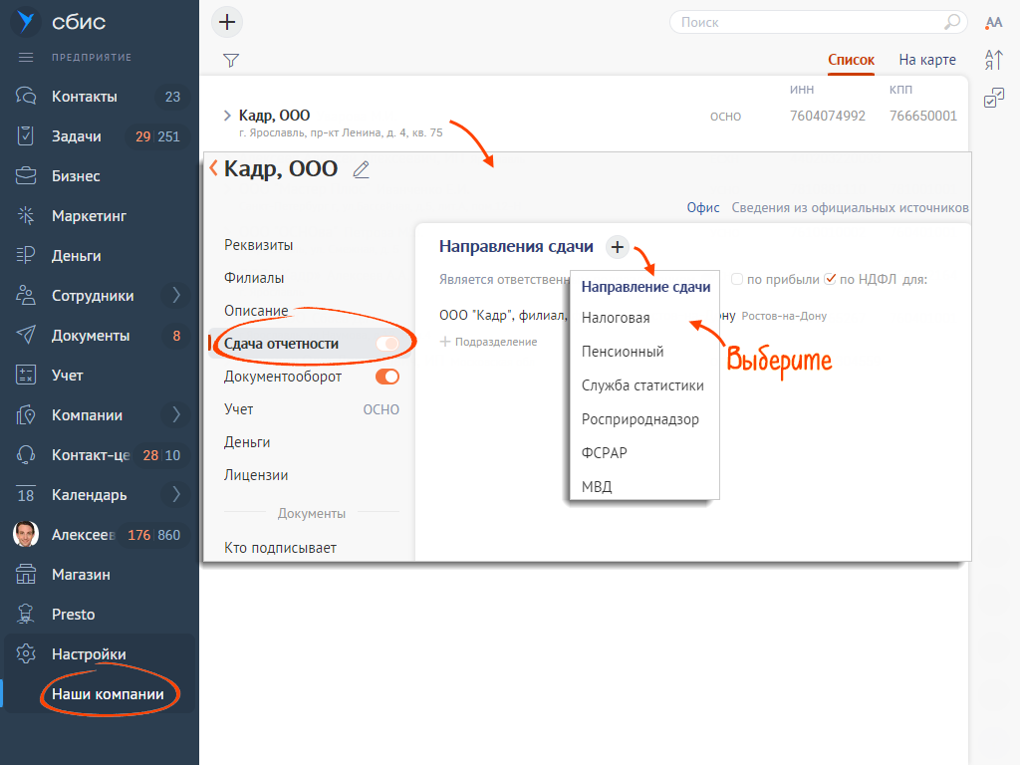The height and width of the screenshot is (765, 1020).
Task: Click the Подразделение add link
Action: [x=488, y=342]
